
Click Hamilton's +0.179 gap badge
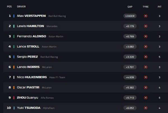coord(130,26)
